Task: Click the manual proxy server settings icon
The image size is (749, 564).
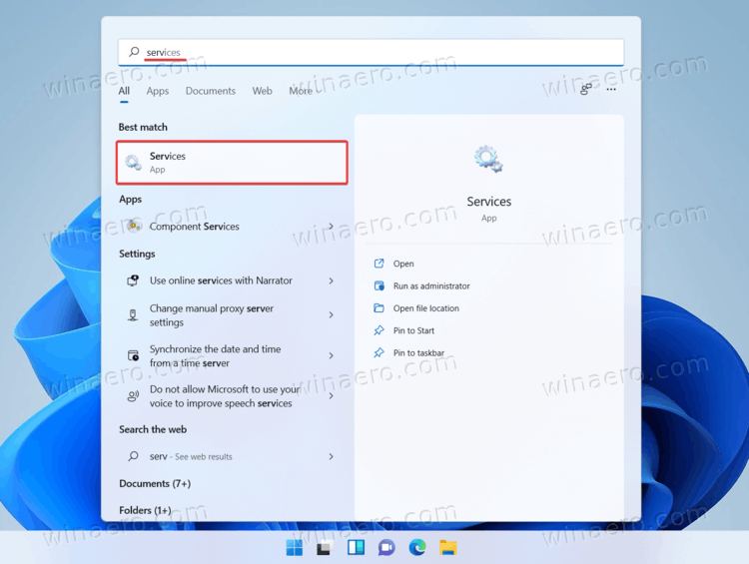Action: pyautogui.click(x=133, y=315)
